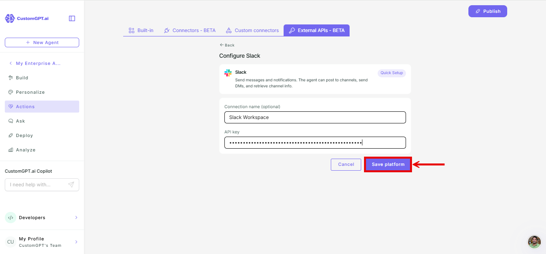546x254 pixels.
Task: Open Build in the sidebar
Action: point(42,78)
